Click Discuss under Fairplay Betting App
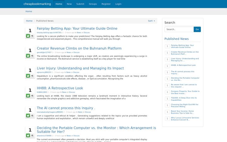The height and width of the screenshot is (142, 227). click(x=87, y=33)
